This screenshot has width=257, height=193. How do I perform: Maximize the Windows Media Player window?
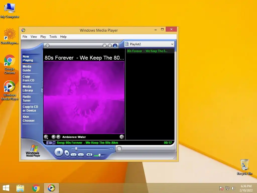coord(162,29)
